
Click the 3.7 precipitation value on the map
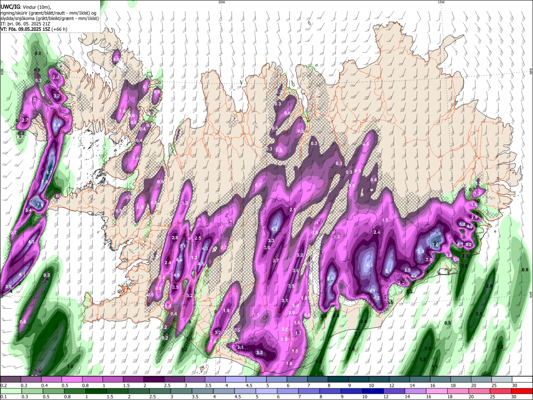275,260
